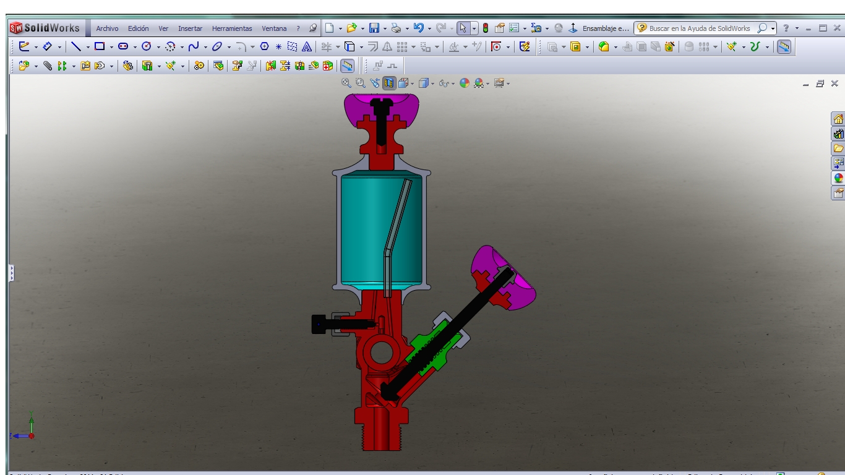Click Zoom to Area magnifier icon
This screenshot has width=845, height=475.
(x=361, y=83)
